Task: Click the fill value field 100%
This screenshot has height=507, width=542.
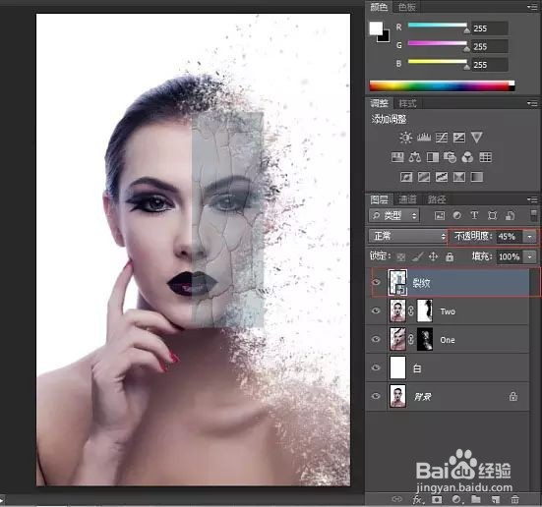Action: [x=510, y=256]
